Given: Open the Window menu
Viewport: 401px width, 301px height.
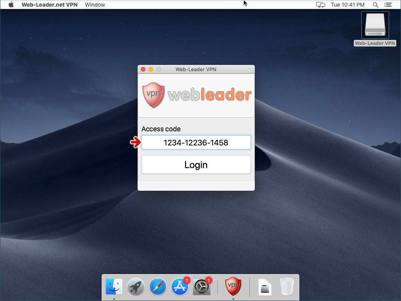Looking at the screenshot, I should point(95,5).
